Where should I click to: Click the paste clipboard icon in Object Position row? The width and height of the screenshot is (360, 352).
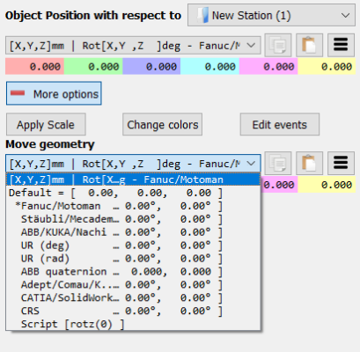coord(309,45)
